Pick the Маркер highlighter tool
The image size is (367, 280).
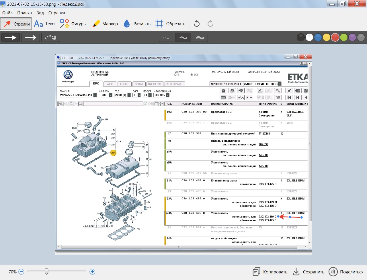pyautogui.click(x=104, y=24)
